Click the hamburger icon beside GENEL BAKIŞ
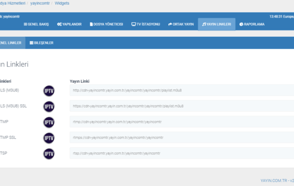This screenshot has height=186, width=294. 25,24
